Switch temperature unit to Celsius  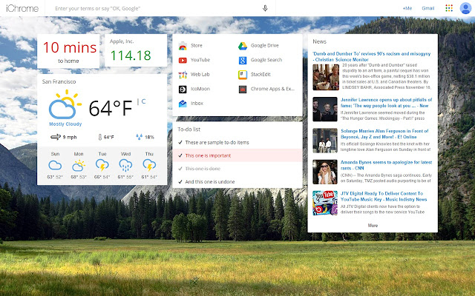[x=143, y=101]
